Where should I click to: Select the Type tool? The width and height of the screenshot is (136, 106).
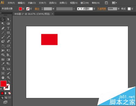pyautogui.click(x=8, y=28)
